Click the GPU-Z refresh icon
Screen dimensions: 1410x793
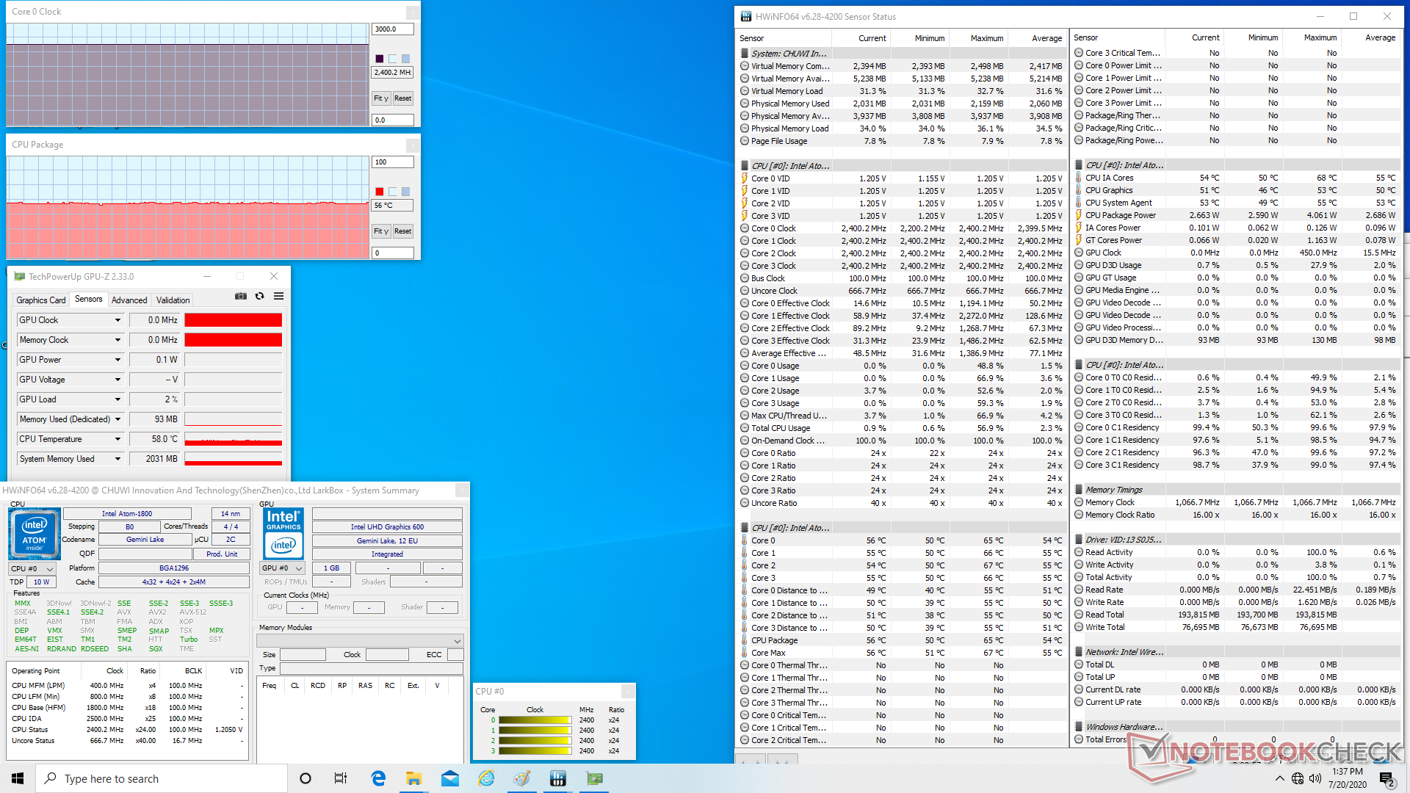click(259, 296)
